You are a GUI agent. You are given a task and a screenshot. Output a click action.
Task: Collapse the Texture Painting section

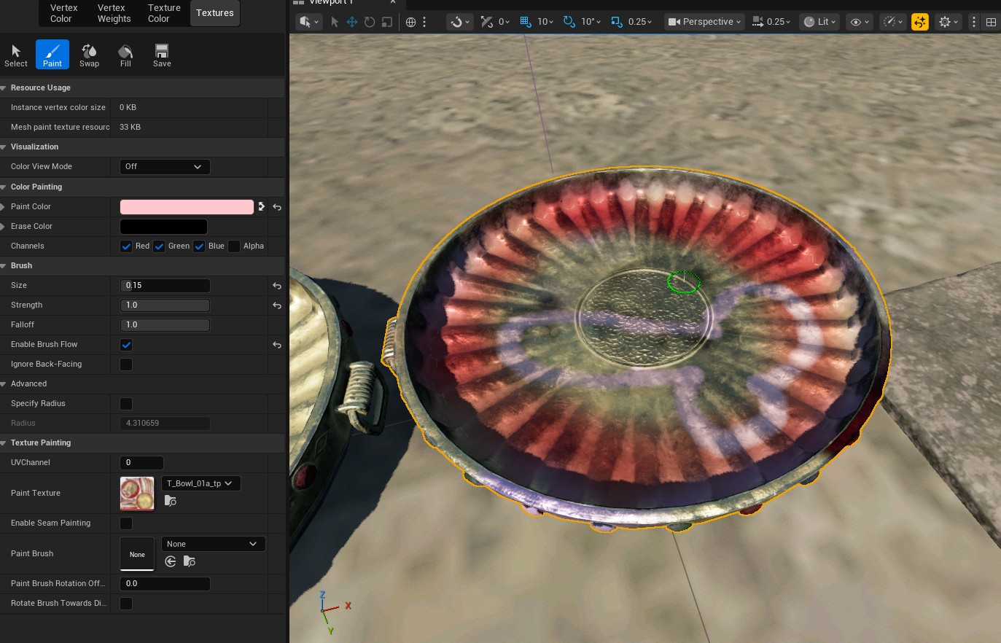[x=4, y=443]
